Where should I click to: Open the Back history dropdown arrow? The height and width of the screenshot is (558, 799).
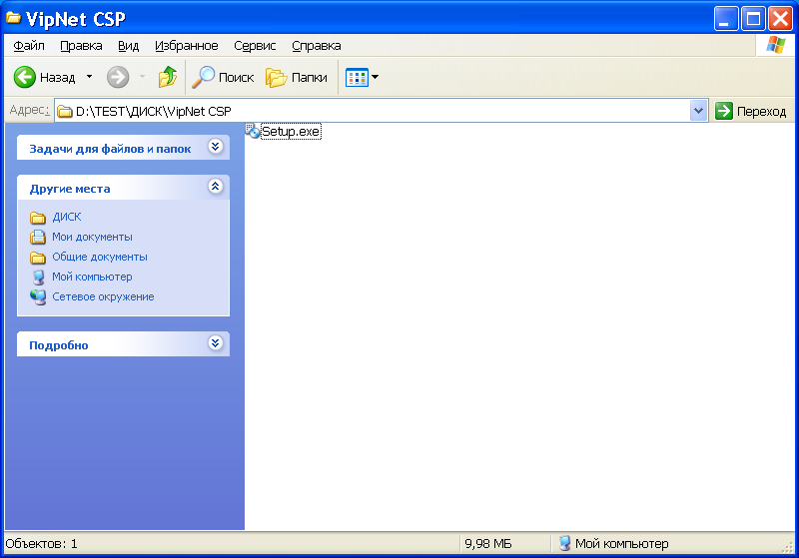tap(89, 77)
